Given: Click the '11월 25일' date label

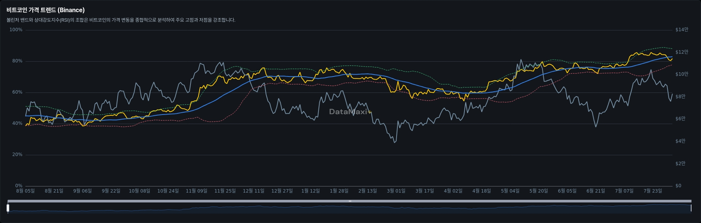Looking at the screenshot, I should 225,191.
